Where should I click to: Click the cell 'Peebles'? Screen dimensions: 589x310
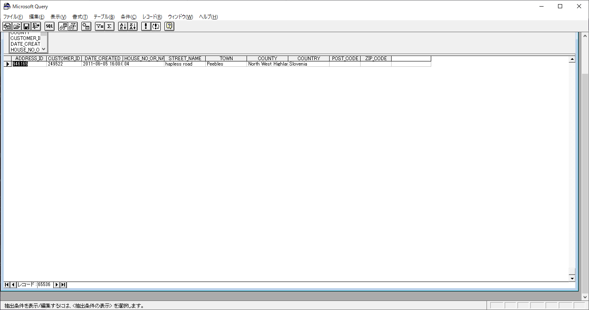[226, 64]
